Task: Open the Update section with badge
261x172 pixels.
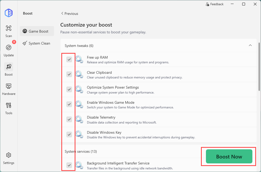Action: point(9,48)
